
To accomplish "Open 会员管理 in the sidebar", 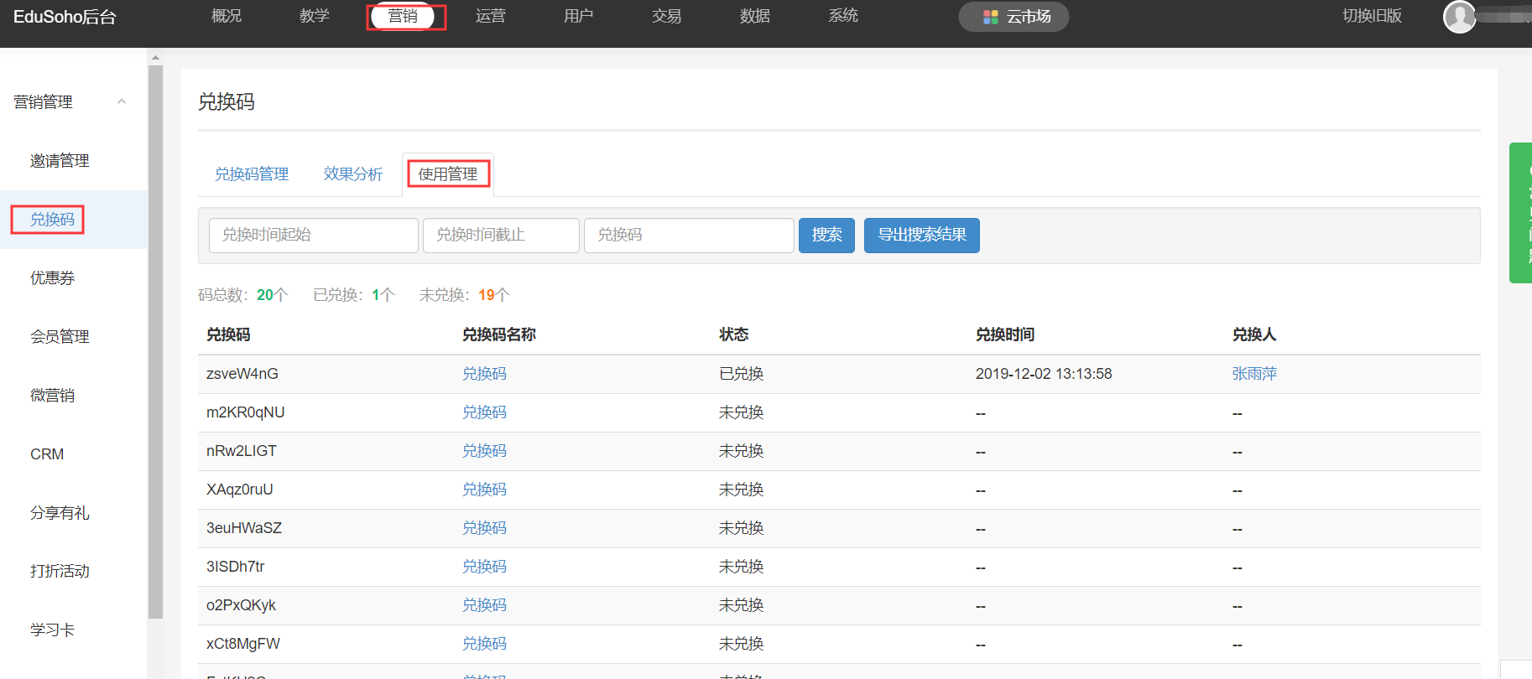I will coord(60,337).
